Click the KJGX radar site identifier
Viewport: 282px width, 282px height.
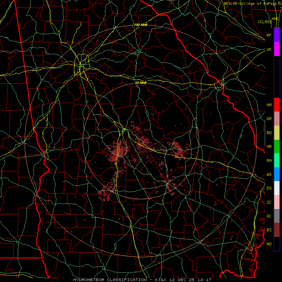(162, 280)
